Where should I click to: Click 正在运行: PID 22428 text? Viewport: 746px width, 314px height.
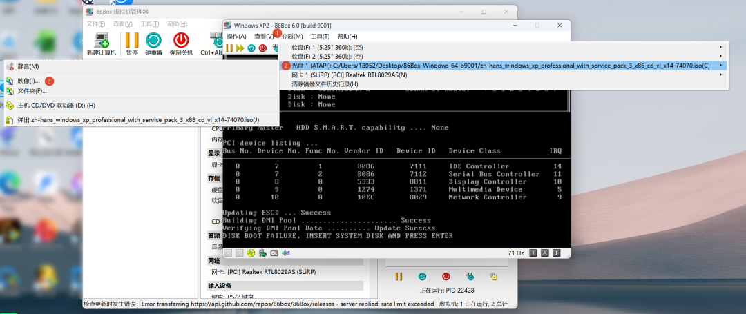(447, 291)
